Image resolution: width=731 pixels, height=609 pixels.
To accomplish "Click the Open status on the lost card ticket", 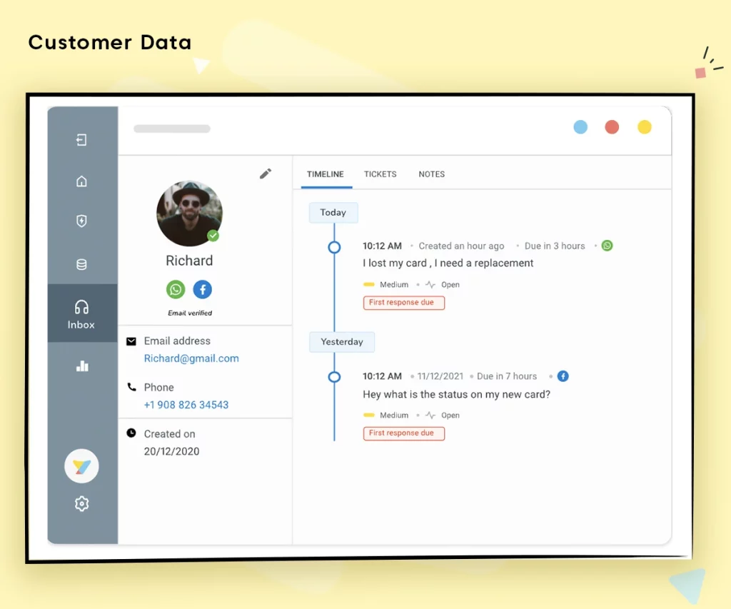I will pyautogui.click(x=450, y=284).
